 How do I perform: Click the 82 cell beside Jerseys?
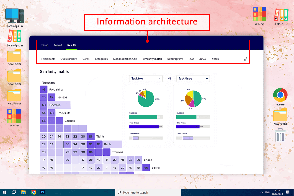[51, 97]
